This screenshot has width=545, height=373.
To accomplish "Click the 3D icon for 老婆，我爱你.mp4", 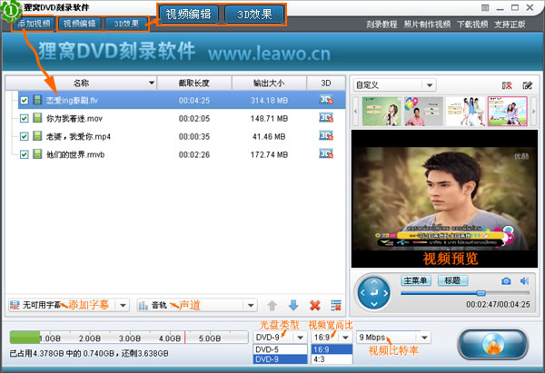I will coord(326,136).
